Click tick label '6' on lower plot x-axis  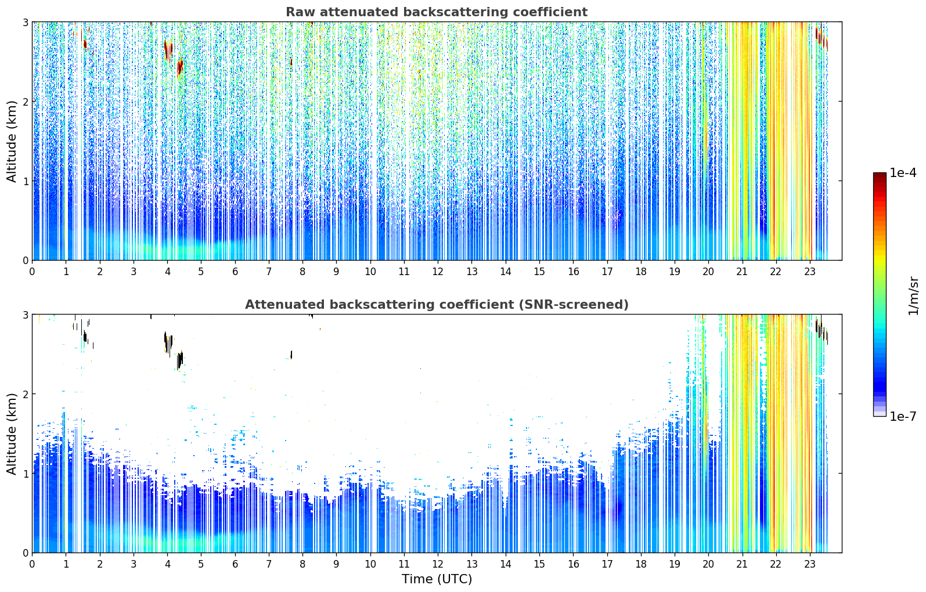pos(235,564)
